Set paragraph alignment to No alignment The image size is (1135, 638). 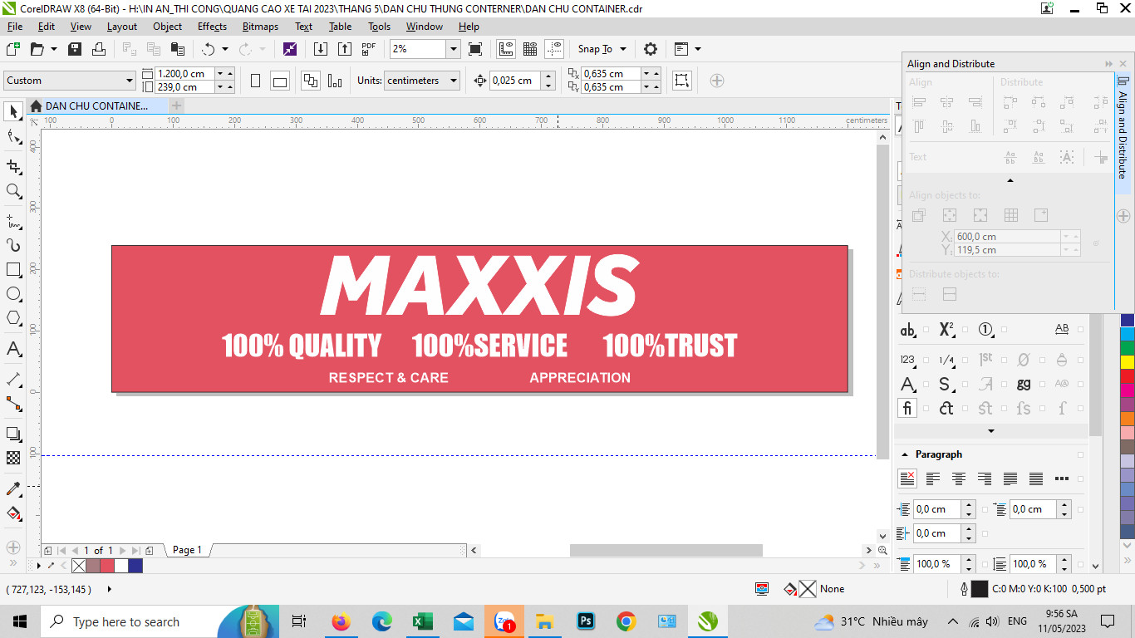907,478
